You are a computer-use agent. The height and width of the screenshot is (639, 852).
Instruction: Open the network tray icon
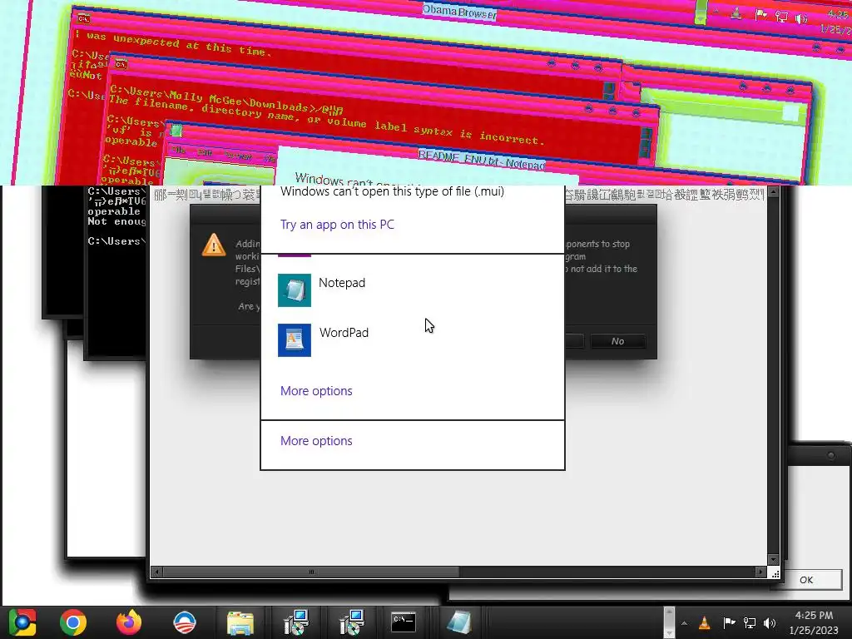click(x=750, y=623)
